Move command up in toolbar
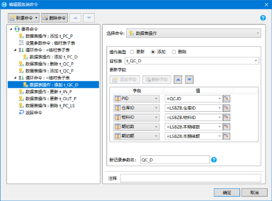 coord(75,18)
